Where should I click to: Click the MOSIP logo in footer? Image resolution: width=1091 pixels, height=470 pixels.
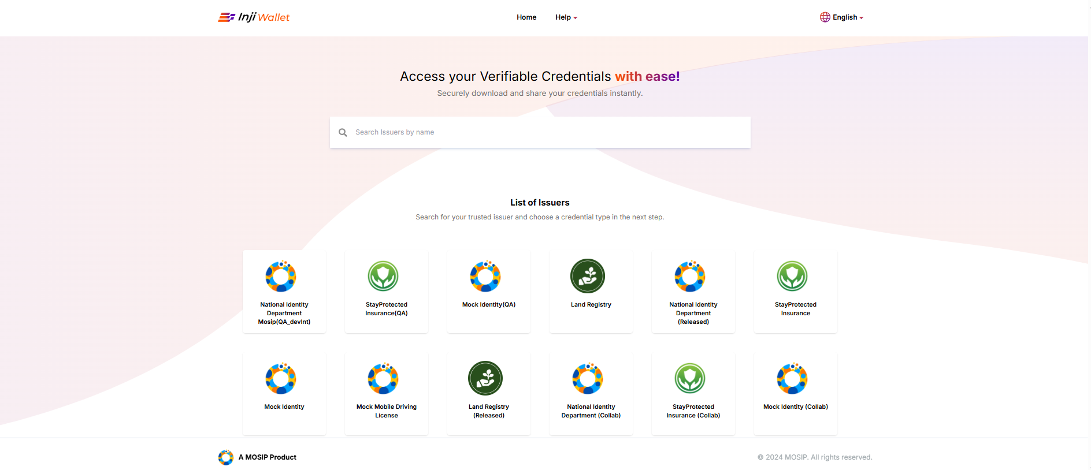coord(225,457)
